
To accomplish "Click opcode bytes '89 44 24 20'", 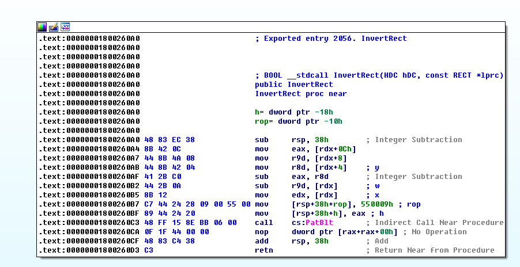I will (x=169, y=213).
